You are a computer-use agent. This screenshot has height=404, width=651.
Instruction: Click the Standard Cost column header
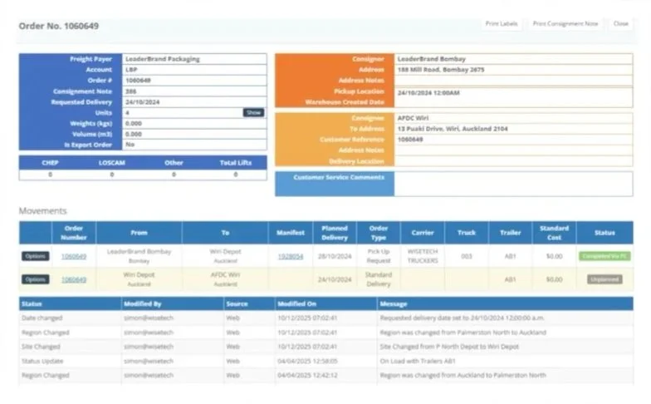555,233
